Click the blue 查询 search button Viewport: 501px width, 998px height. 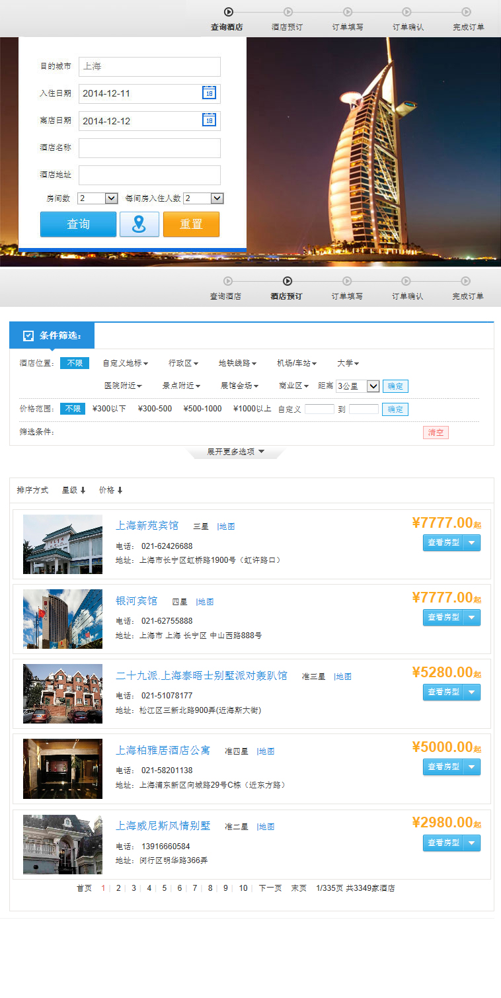tap(78, 224)
